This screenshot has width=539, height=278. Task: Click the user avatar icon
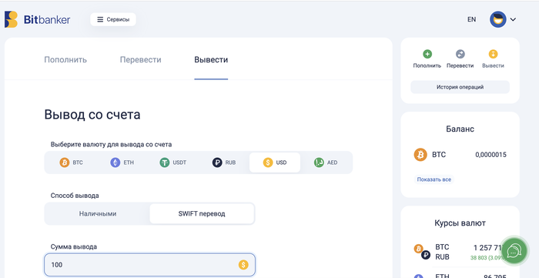(498, 19)
